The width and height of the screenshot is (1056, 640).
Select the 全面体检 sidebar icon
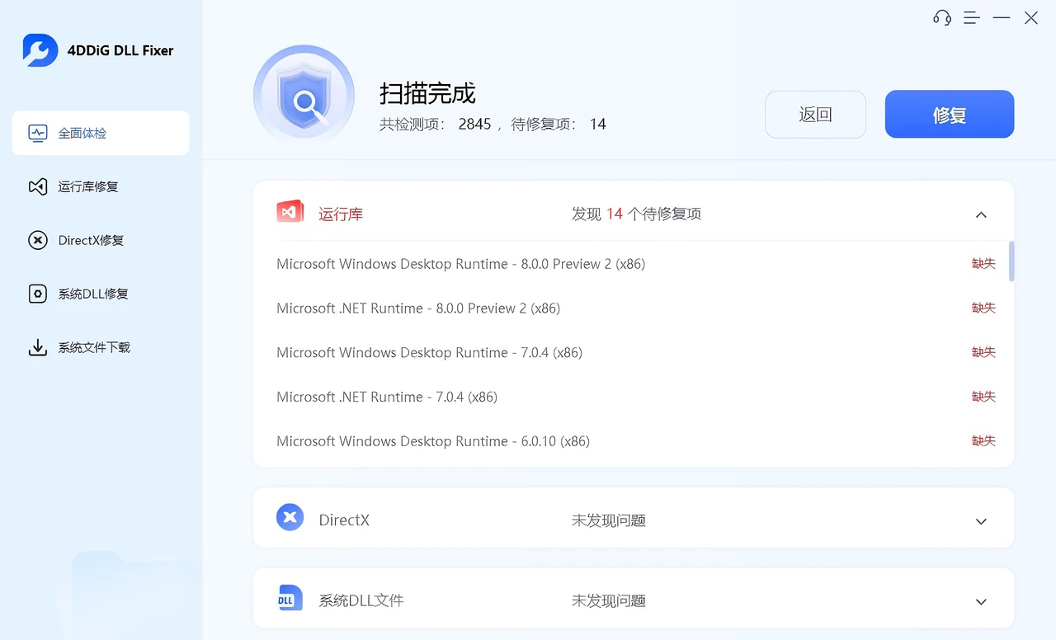37,132
